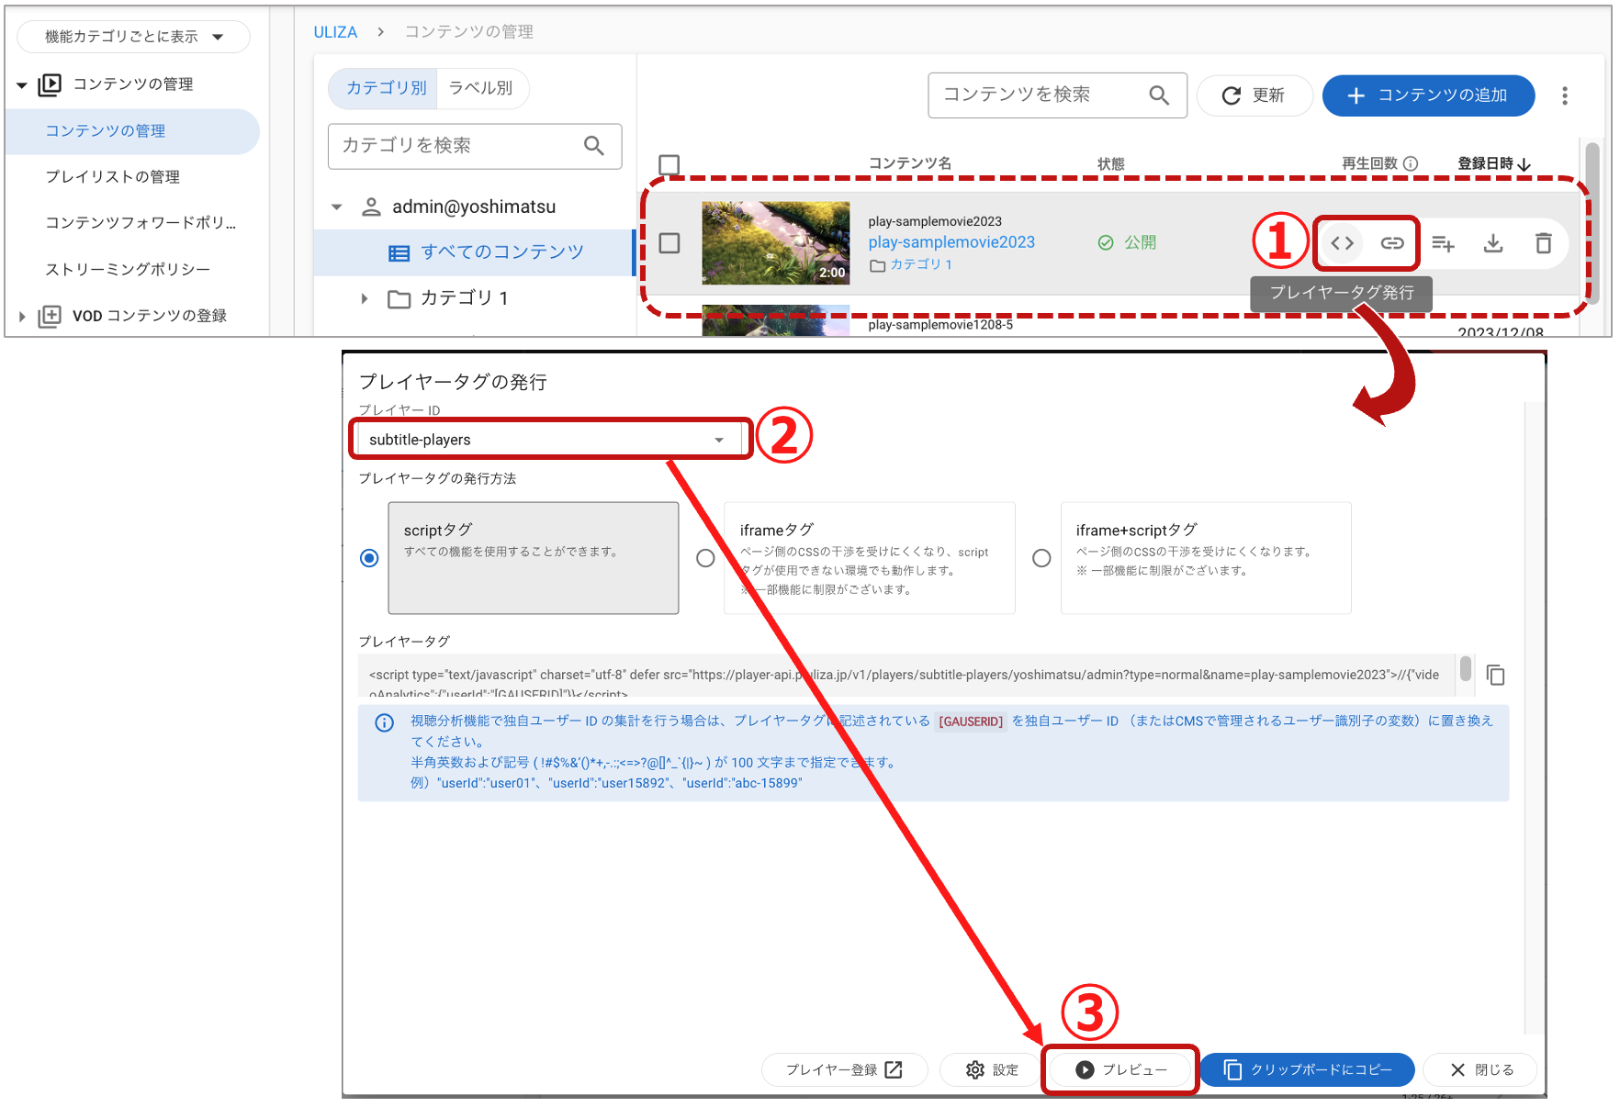Expand the VOD コンテンツの登録 section

[x=22, y=317]
